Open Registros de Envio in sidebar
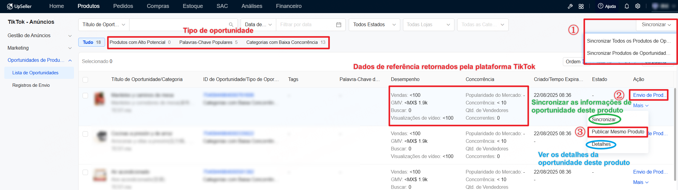The height and width of the screenshot is (190, 678). coord(31,85)
